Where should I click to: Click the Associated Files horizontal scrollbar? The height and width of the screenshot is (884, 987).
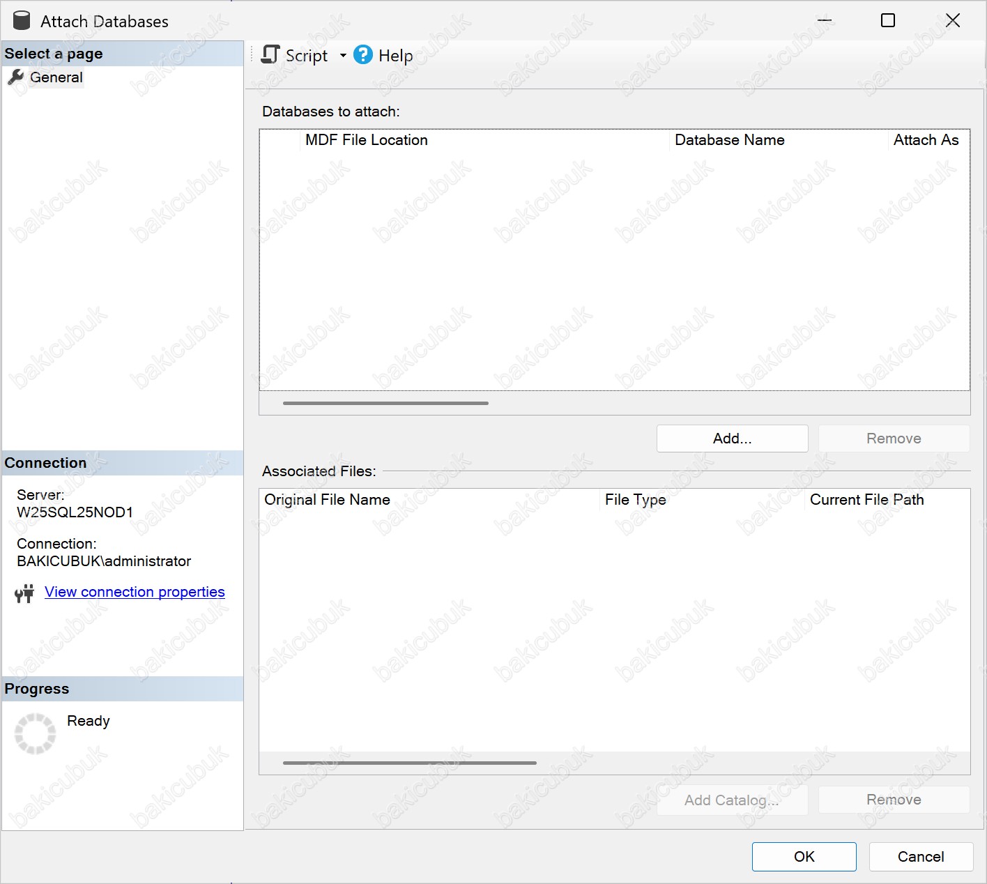410,763
